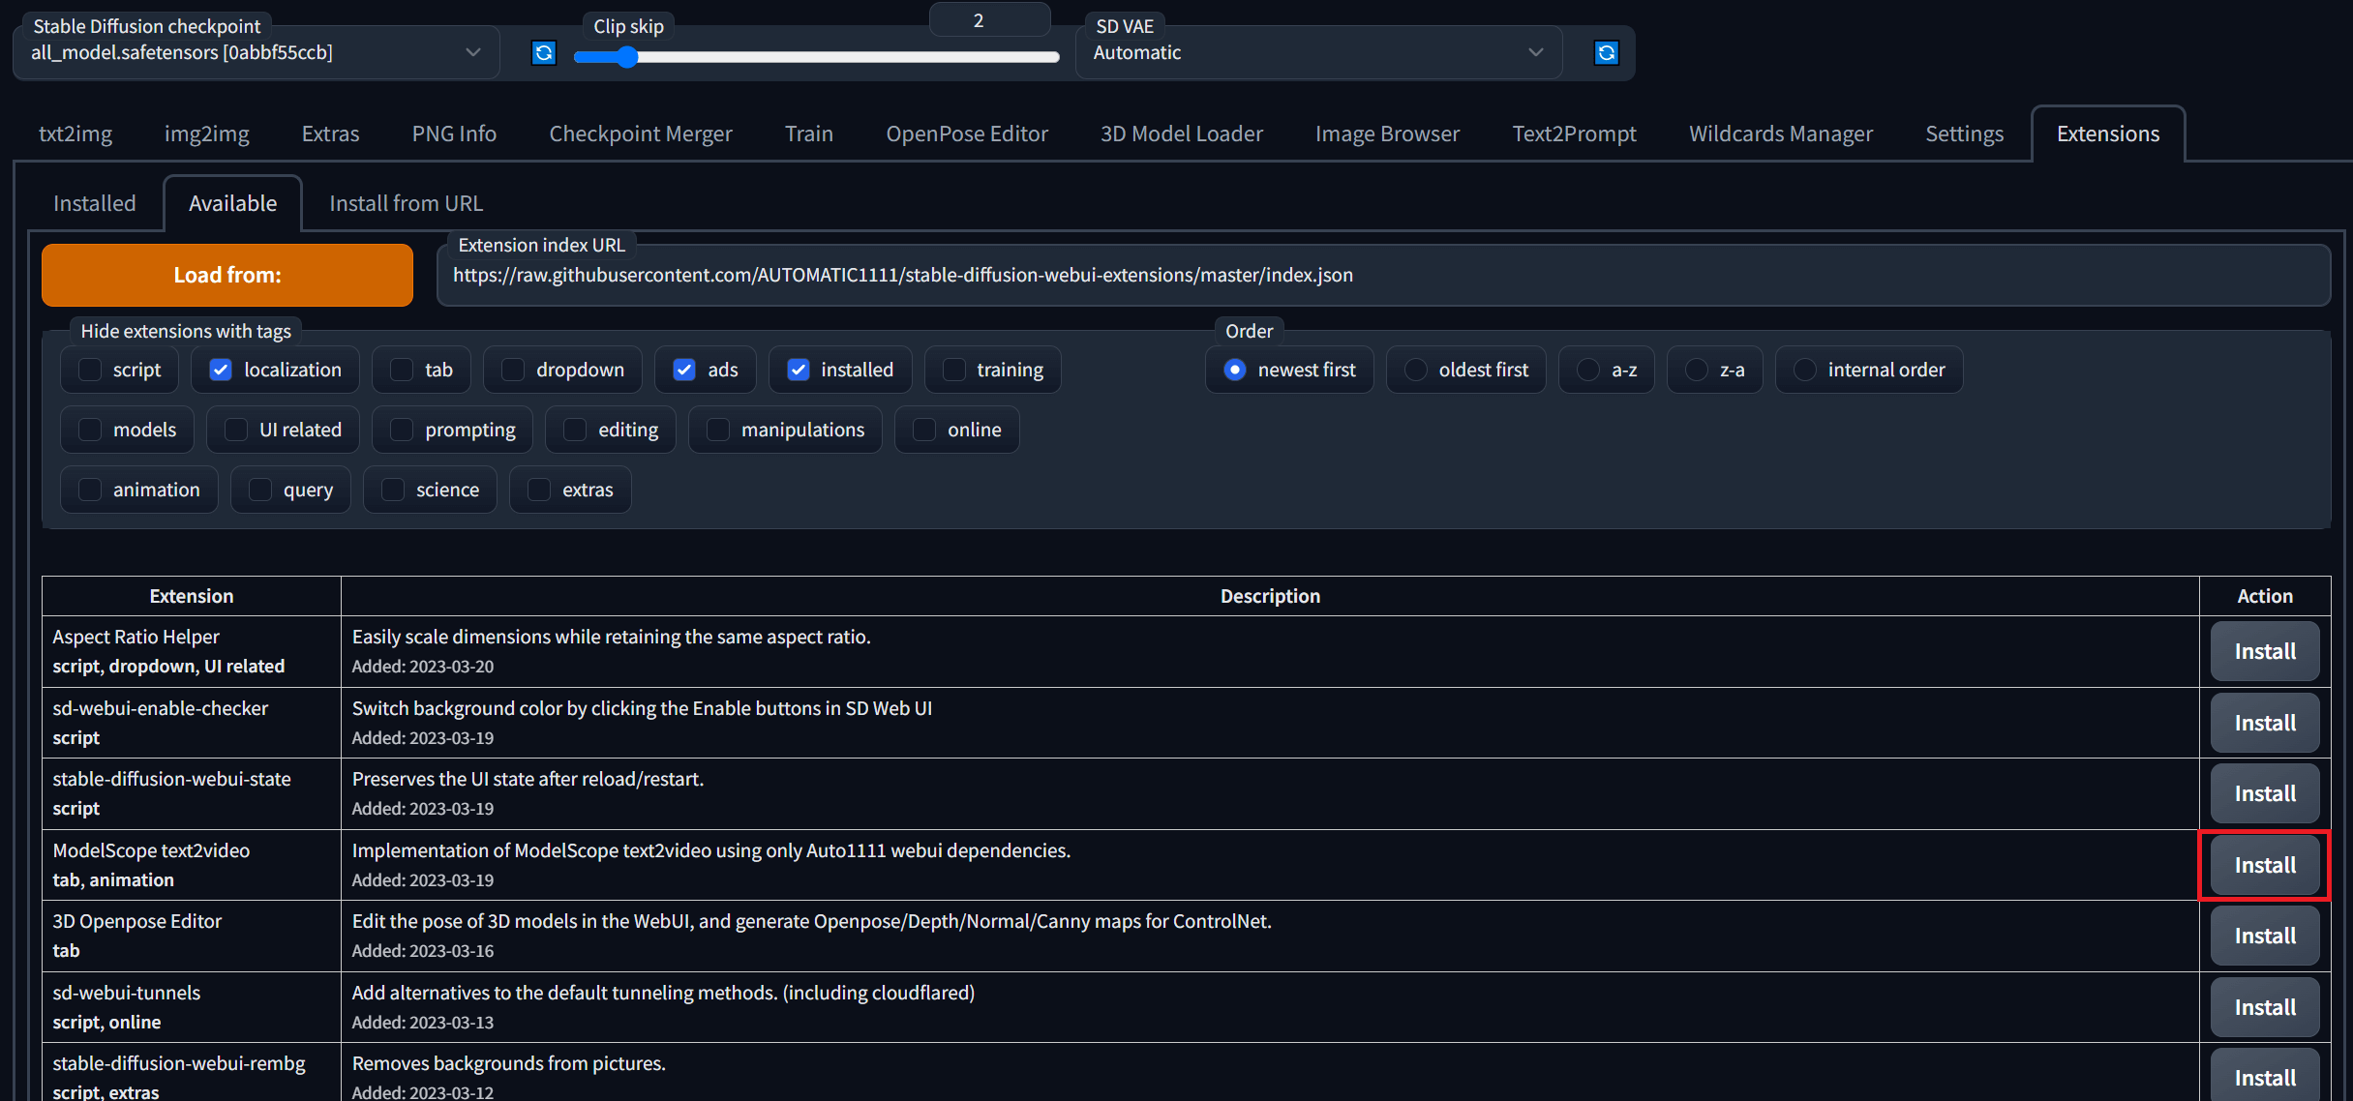Open the Install from URL tab
The height and width of the screenshot is (1101, 2353).
click(406, 203)
